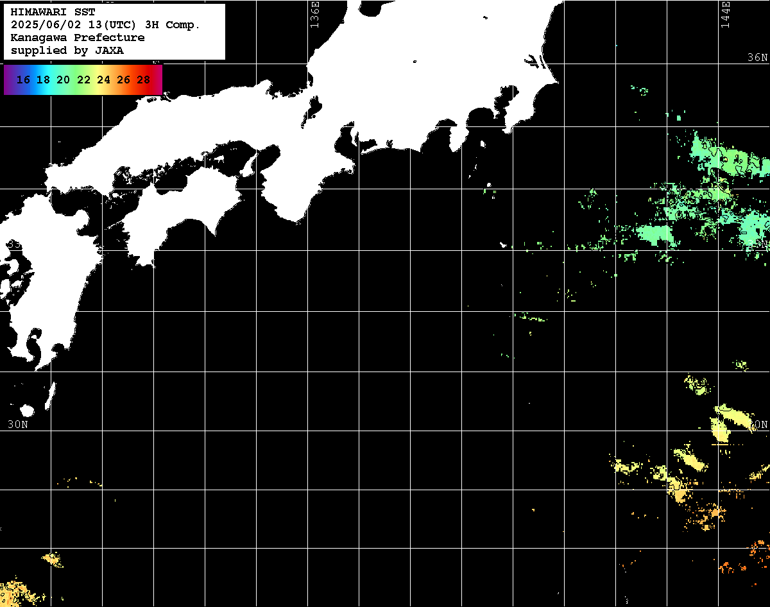
Task: Click the 26 value on the color scale
Action: tap(124, 80)
